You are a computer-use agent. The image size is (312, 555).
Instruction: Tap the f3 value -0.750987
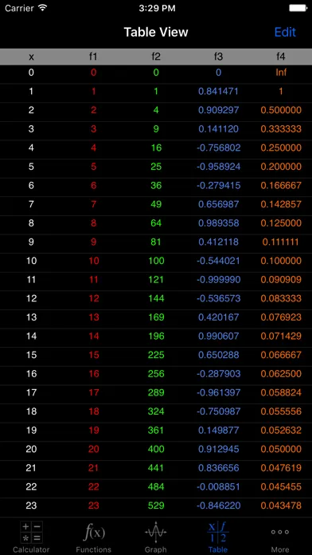(x=218, y=411)
